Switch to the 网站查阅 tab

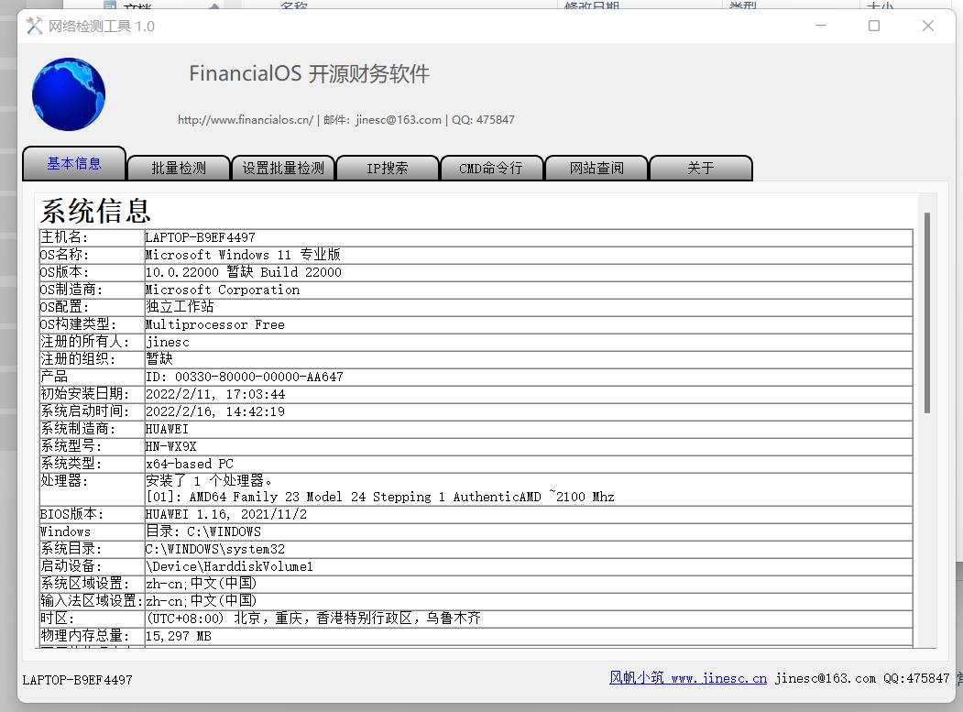point(596,168)
